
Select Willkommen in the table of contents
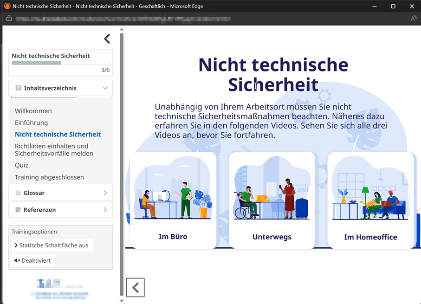pyautogui.click(x=33, y=111)
